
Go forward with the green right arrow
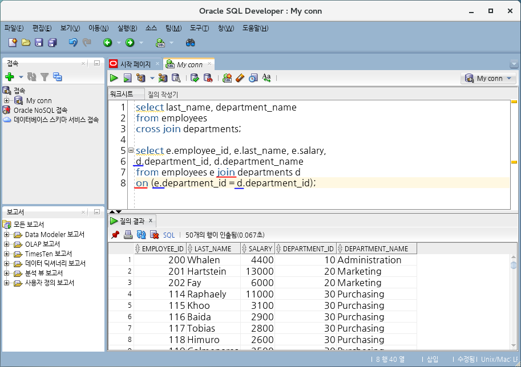[x=130, y=43]
